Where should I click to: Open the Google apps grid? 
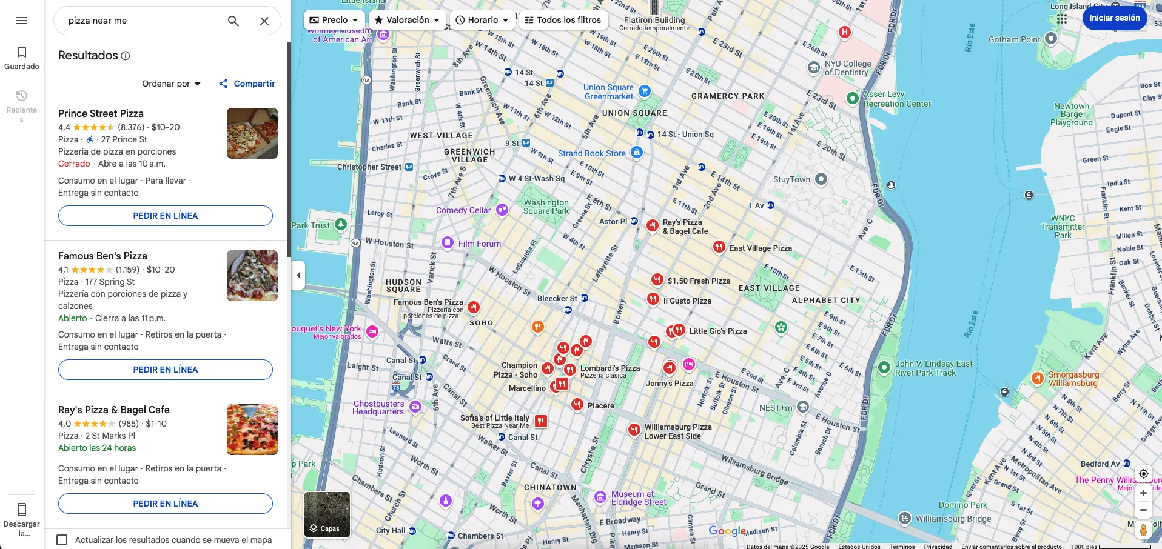pos(1062,19)
